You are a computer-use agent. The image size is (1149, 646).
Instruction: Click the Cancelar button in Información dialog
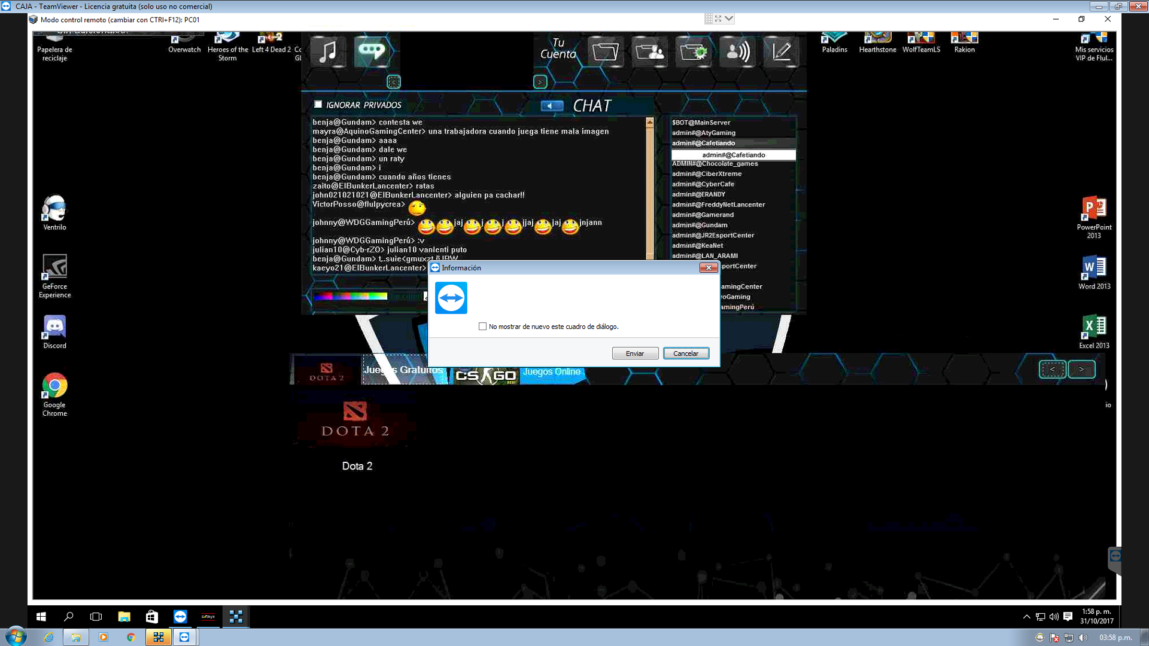(686, 354)
